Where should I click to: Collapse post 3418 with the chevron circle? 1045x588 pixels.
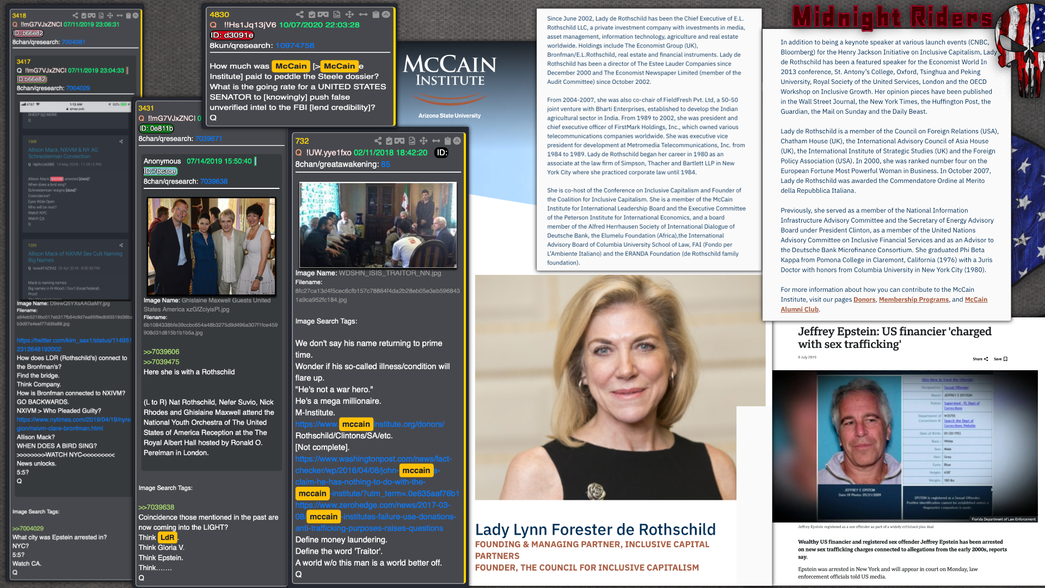(136, 16)
